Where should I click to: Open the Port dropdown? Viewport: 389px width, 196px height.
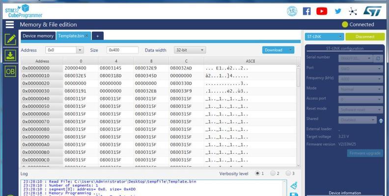[361, 69]
